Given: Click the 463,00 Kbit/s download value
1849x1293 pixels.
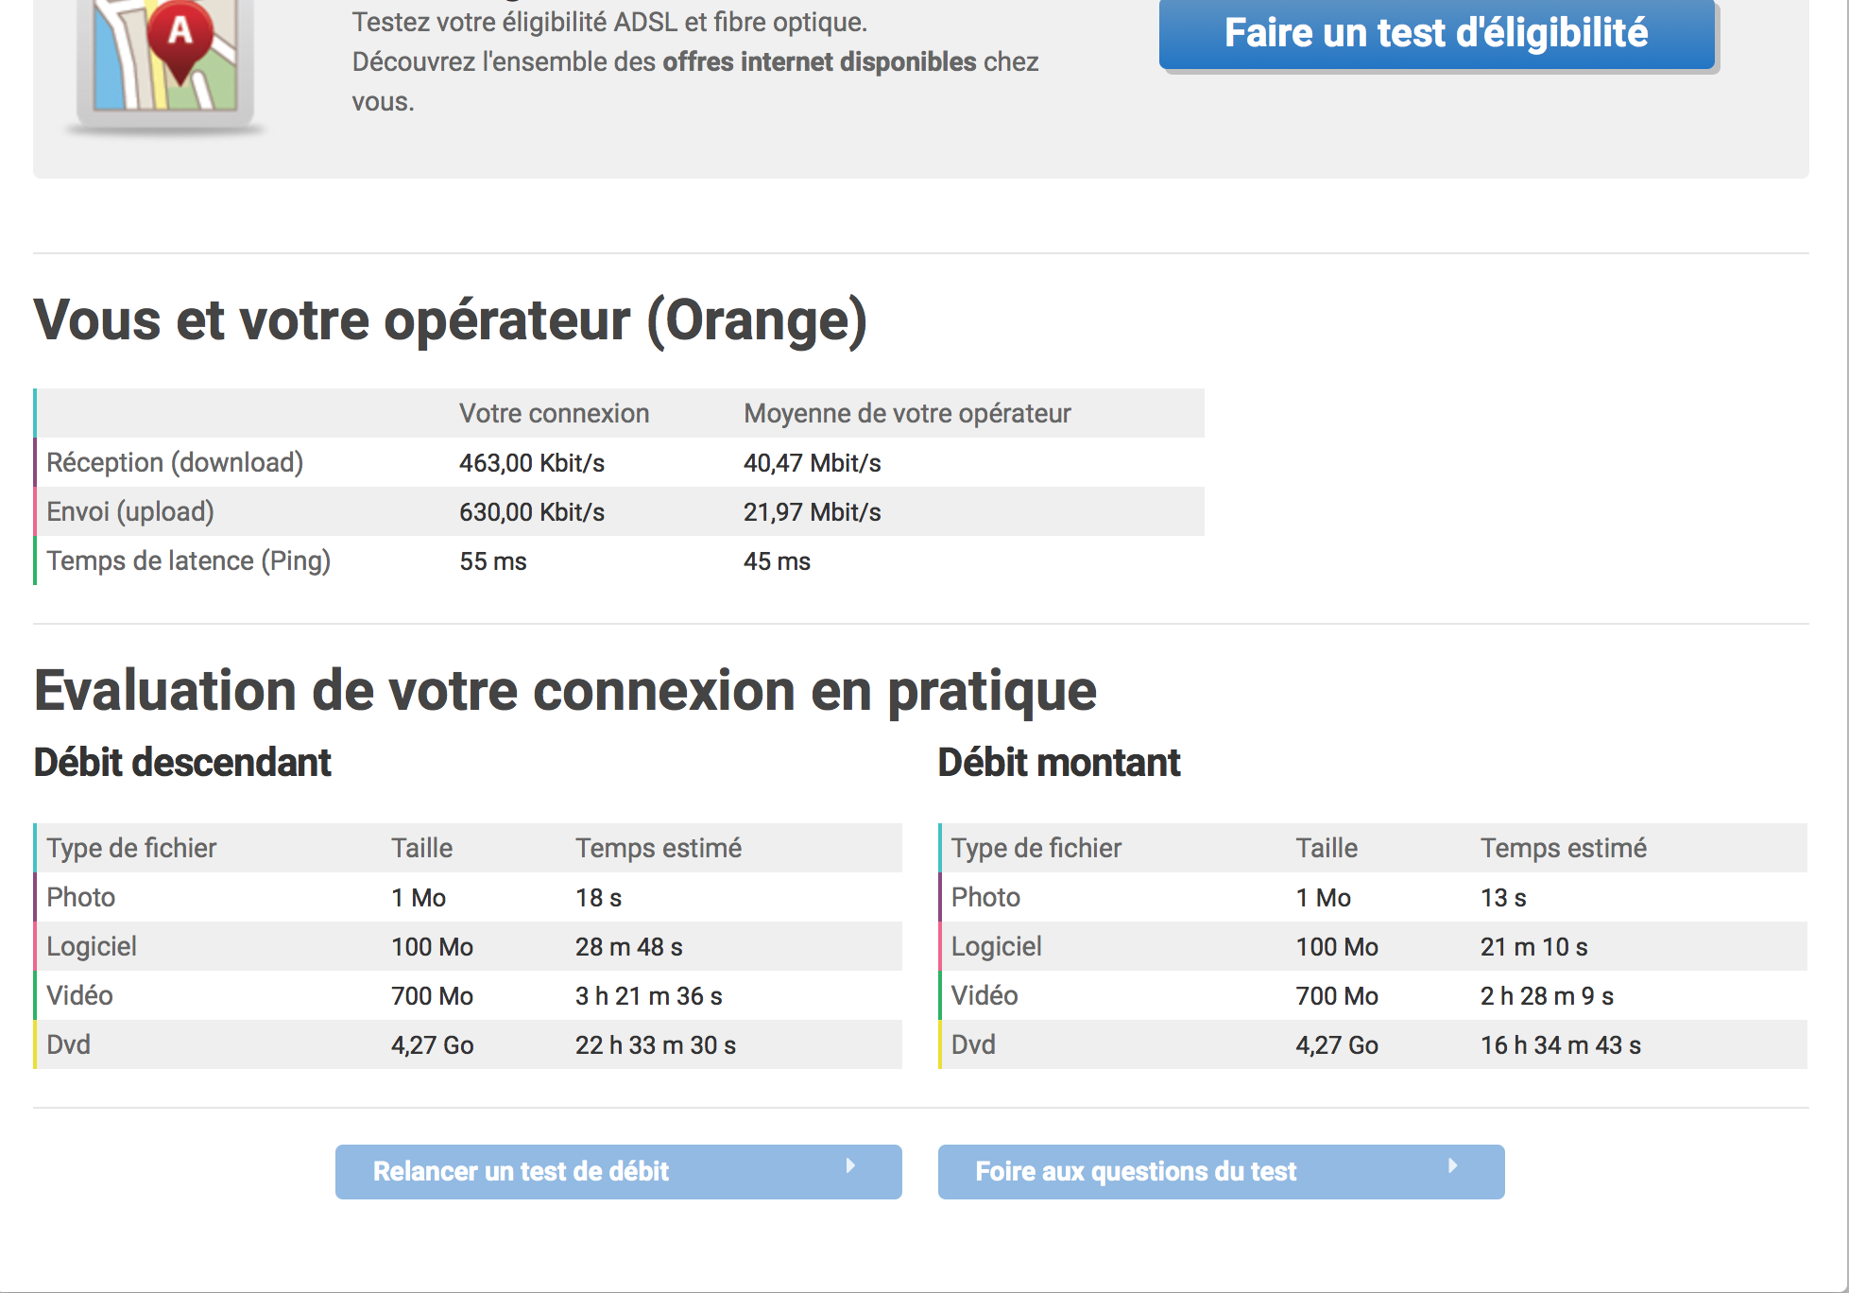Looking at the screenshot, I should [531, 463].
